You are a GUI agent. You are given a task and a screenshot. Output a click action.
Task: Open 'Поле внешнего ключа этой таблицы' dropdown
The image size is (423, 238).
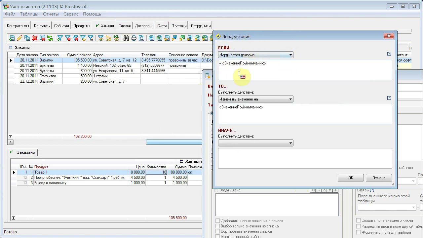387,207
